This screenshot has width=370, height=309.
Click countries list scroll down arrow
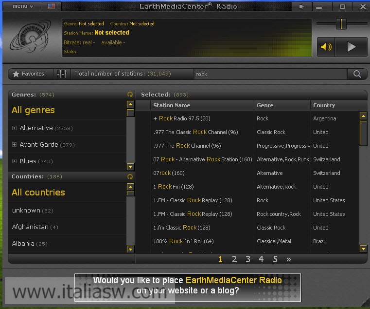pos(130,249)
